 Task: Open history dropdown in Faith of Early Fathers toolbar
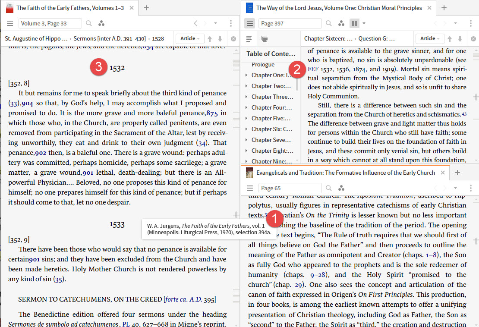coord(215,23)
